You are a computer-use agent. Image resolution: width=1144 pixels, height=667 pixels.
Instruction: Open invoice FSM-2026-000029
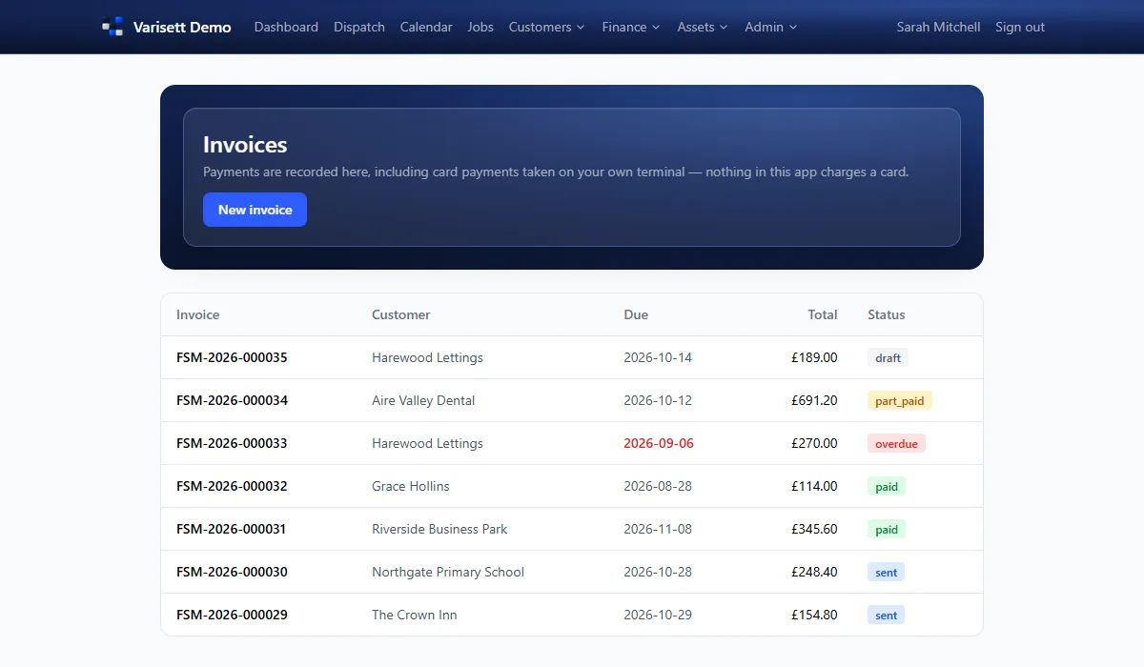pyautogui.click(x=232, y=615)
